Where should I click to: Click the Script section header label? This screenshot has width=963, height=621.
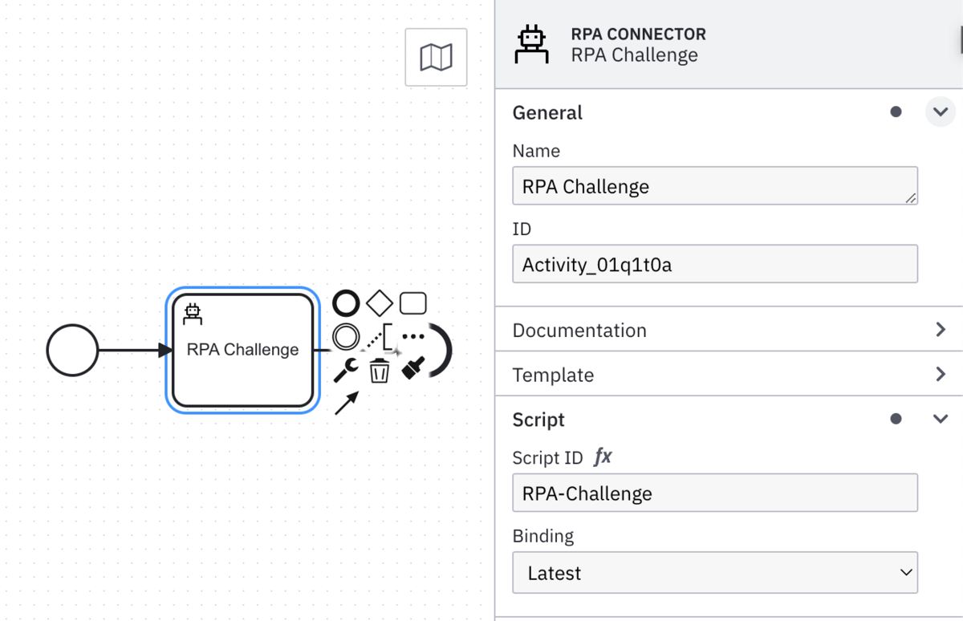pyautogui.click(x=538, y=420)
